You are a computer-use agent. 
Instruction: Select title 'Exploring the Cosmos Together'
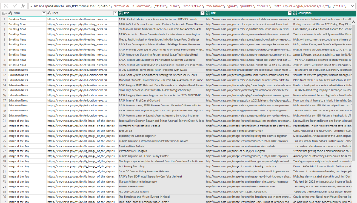162,136
